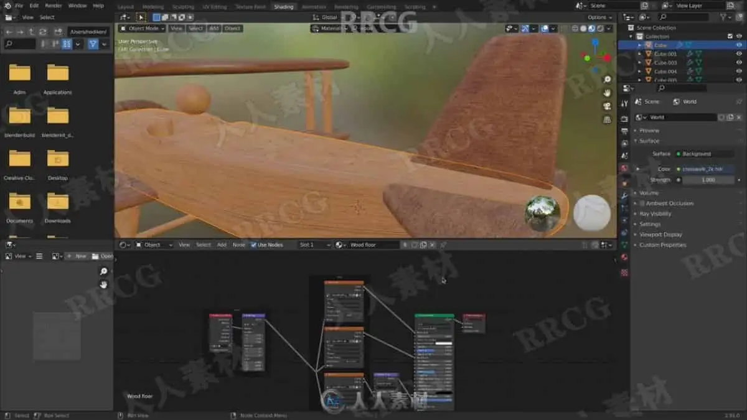Hide Cube in outliner via eye icon
This screenshot has width=747, height=420.
pos(739,45)
